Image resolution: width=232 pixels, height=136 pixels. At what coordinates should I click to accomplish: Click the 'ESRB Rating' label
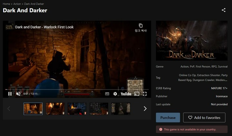163,88
